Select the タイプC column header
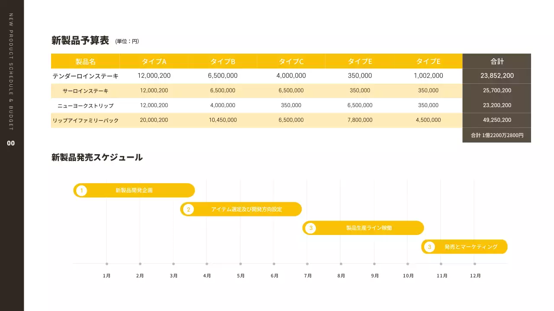This screenshot has width=554, height=311. 291,61
